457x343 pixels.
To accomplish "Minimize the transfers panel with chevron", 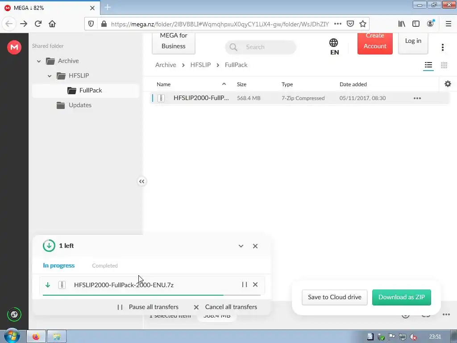I will [x=241, y=246].
